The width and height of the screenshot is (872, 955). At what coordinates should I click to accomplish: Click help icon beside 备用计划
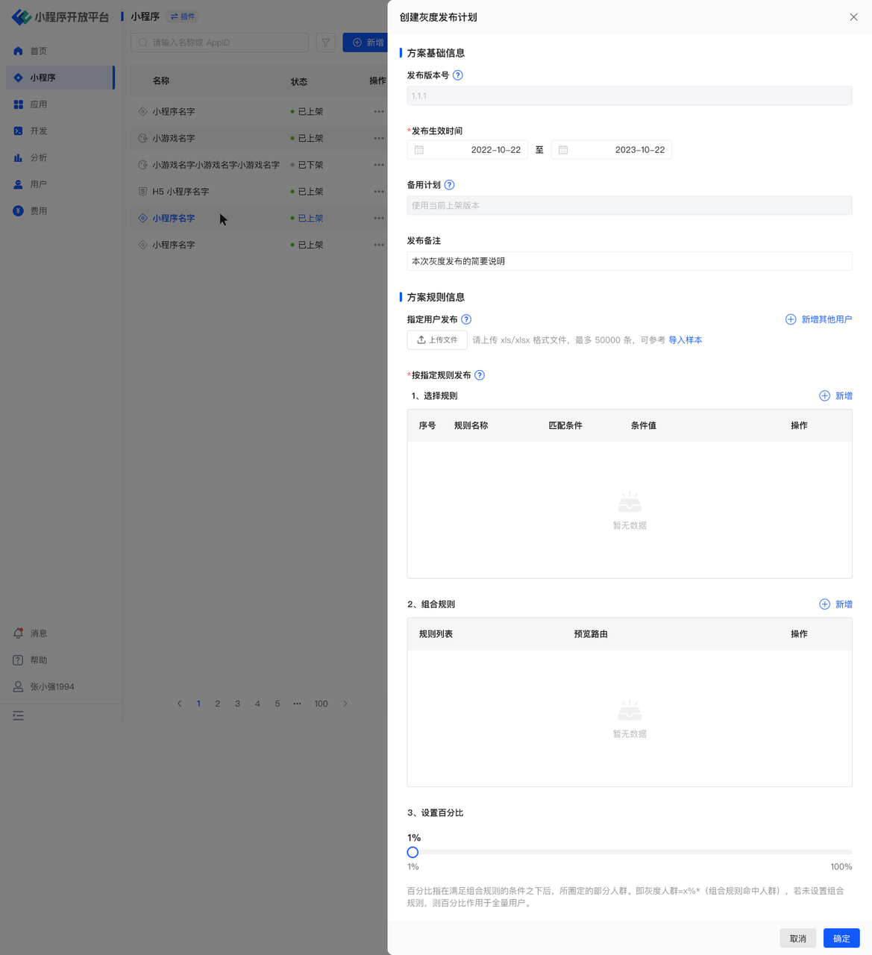pos(449,185)
